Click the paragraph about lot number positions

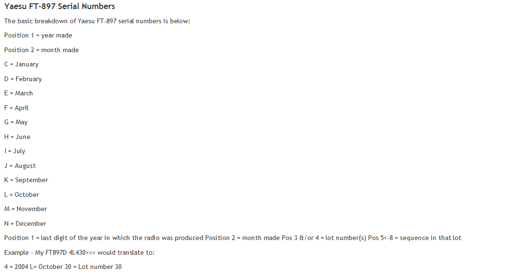[x=232, y=238]
